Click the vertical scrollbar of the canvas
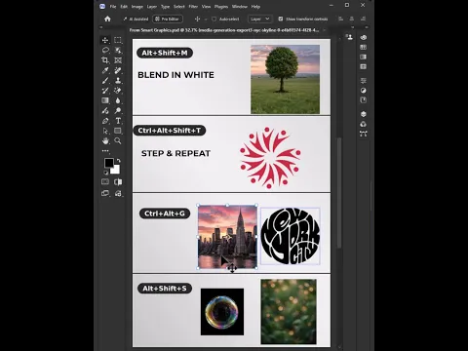 click(339, 192)
